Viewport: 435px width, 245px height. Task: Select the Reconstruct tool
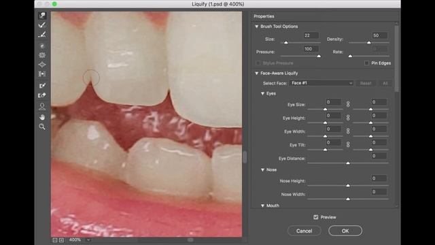[x=42, y=25]
